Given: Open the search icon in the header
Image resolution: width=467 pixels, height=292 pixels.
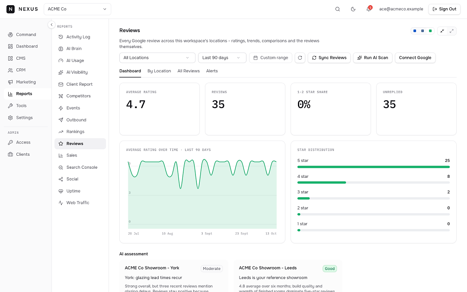Looking at the screenshot, I should [337, 9].
